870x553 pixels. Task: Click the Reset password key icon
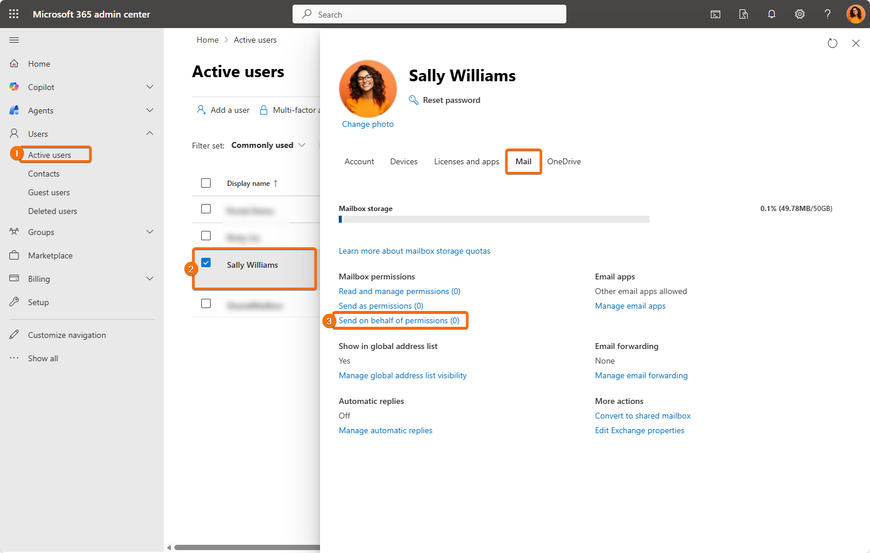pyautogui.click(x=414, y=100)
